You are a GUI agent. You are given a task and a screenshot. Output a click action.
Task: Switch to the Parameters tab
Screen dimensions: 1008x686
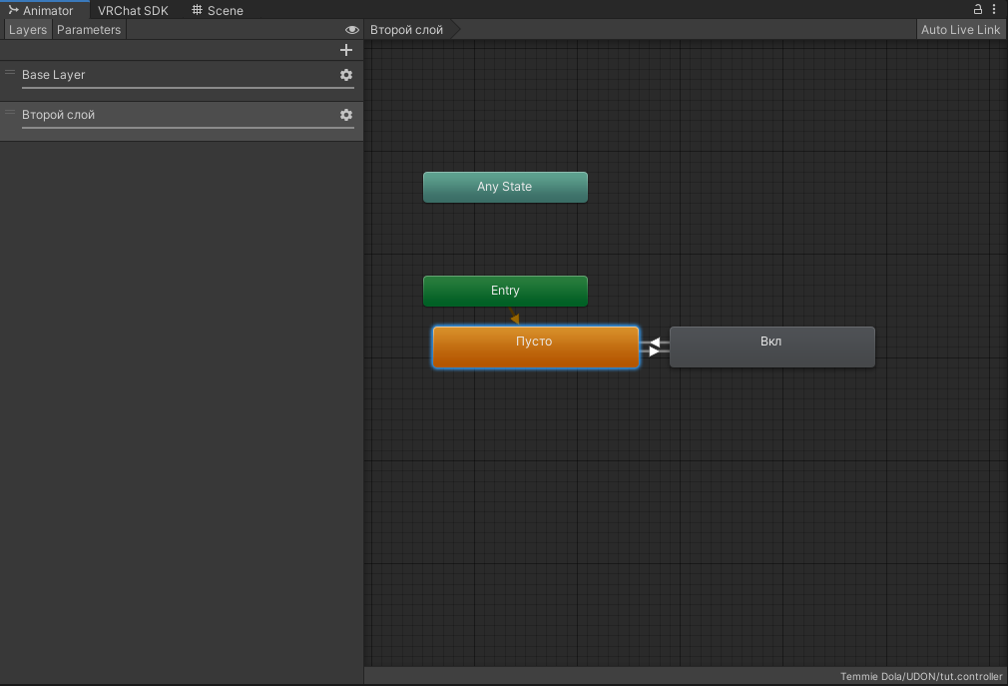[89, 30]
